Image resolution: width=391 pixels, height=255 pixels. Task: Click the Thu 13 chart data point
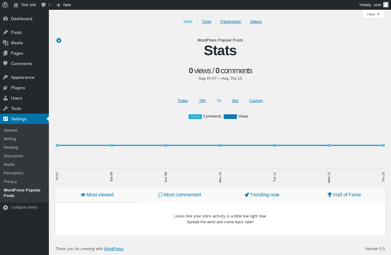pyautogui.click(x=383, y=145)
